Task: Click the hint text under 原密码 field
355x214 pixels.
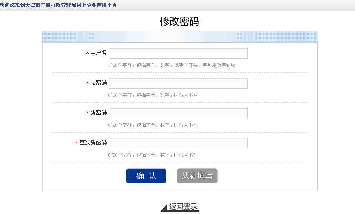Action: (153, 95)
